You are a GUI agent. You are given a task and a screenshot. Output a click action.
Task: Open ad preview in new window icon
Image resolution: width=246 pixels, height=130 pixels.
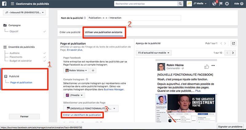pyautogui.click(x=234, y=44)
